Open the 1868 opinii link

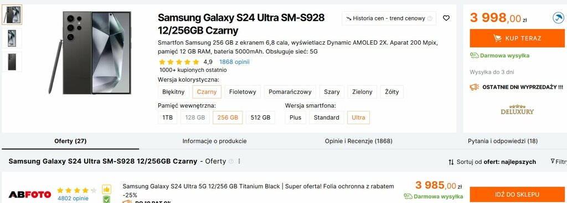click(x=234, y=62)
